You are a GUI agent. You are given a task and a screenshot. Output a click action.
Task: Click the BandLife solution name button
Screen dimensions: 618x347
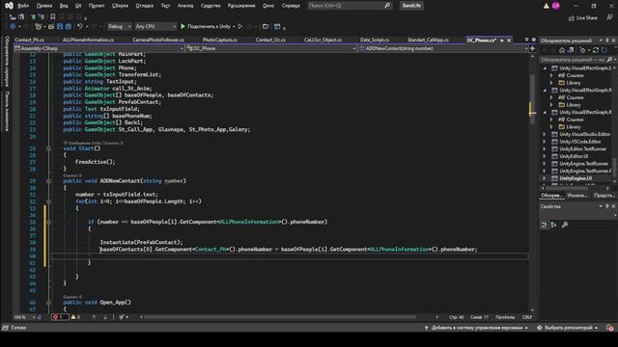411,6
